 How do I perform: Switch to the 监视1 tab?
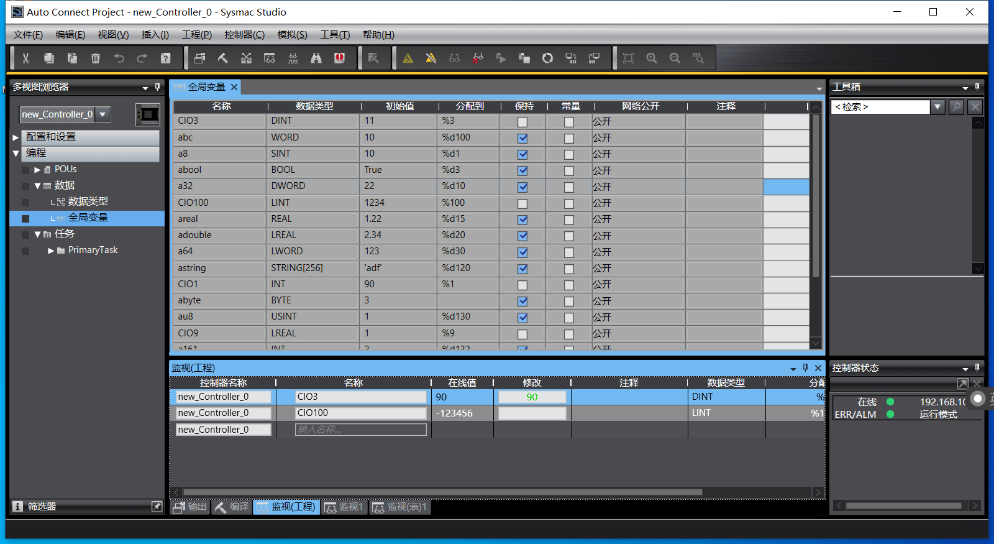(344, 507)
